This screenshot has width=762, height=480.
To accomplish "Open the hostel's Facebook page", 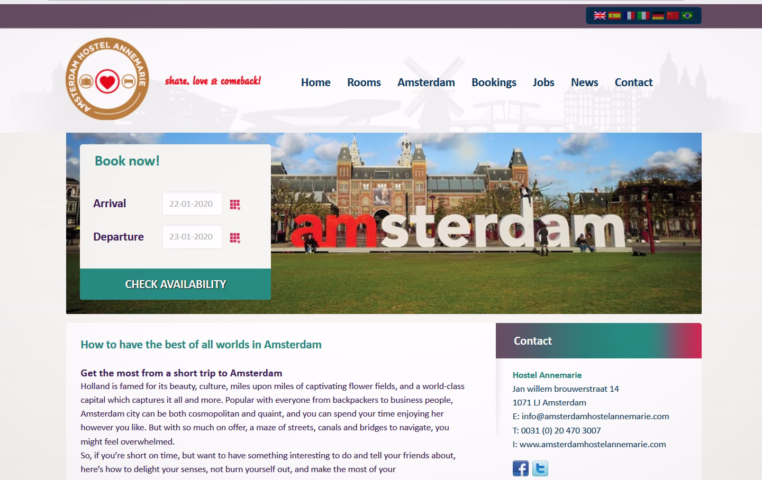I will pos(521,468).
